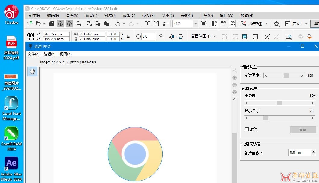The image size is (319, 183).
Task: Click the 轮廓偏移值 stepper up arrow
Action: (x=314, y=151)
